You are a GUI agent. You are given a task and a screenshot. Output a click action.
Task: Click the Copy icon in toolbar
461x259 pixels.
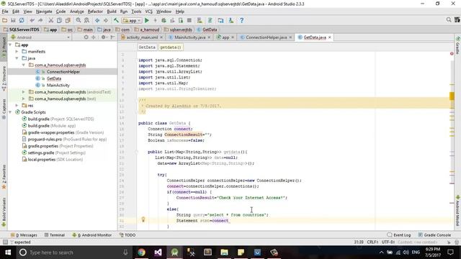[59, 20]
